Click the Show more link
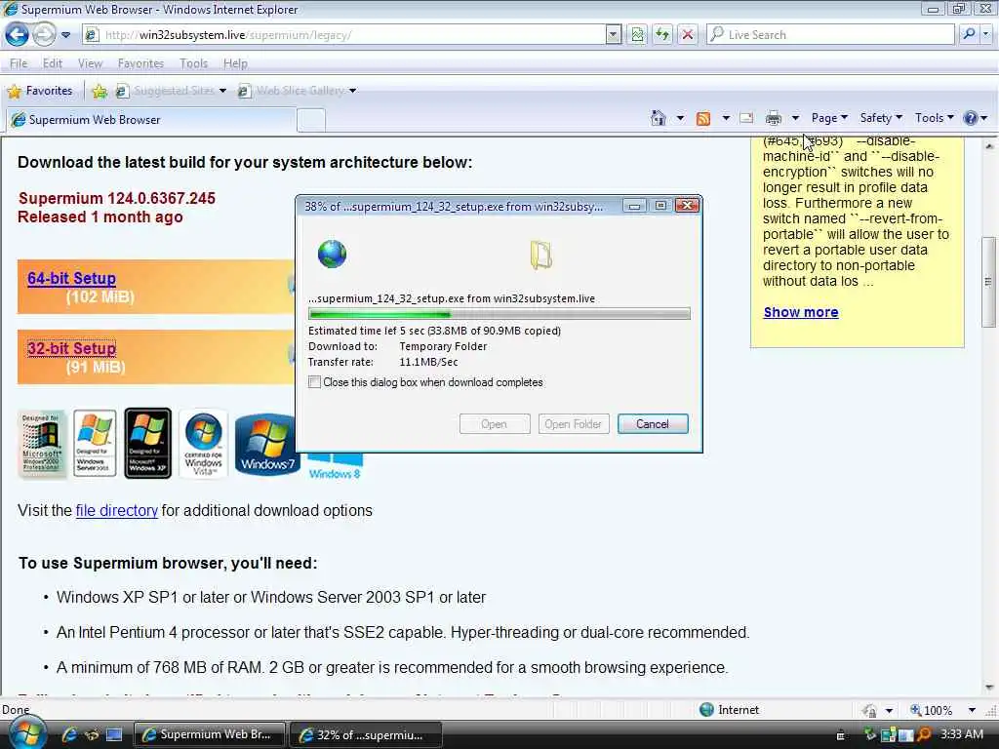Image resolution: width=999 pixels, height=749 pixels. [x=801, y=312]
